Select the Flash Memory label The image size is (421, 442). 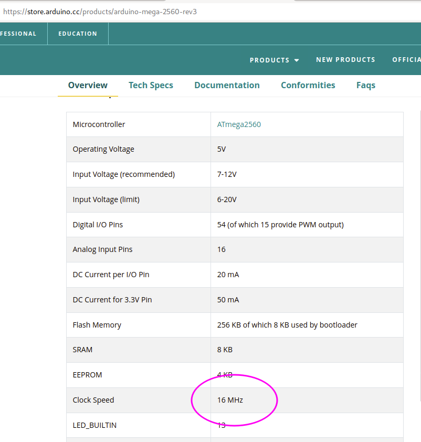pyautogui.click(x=97, y=325)
